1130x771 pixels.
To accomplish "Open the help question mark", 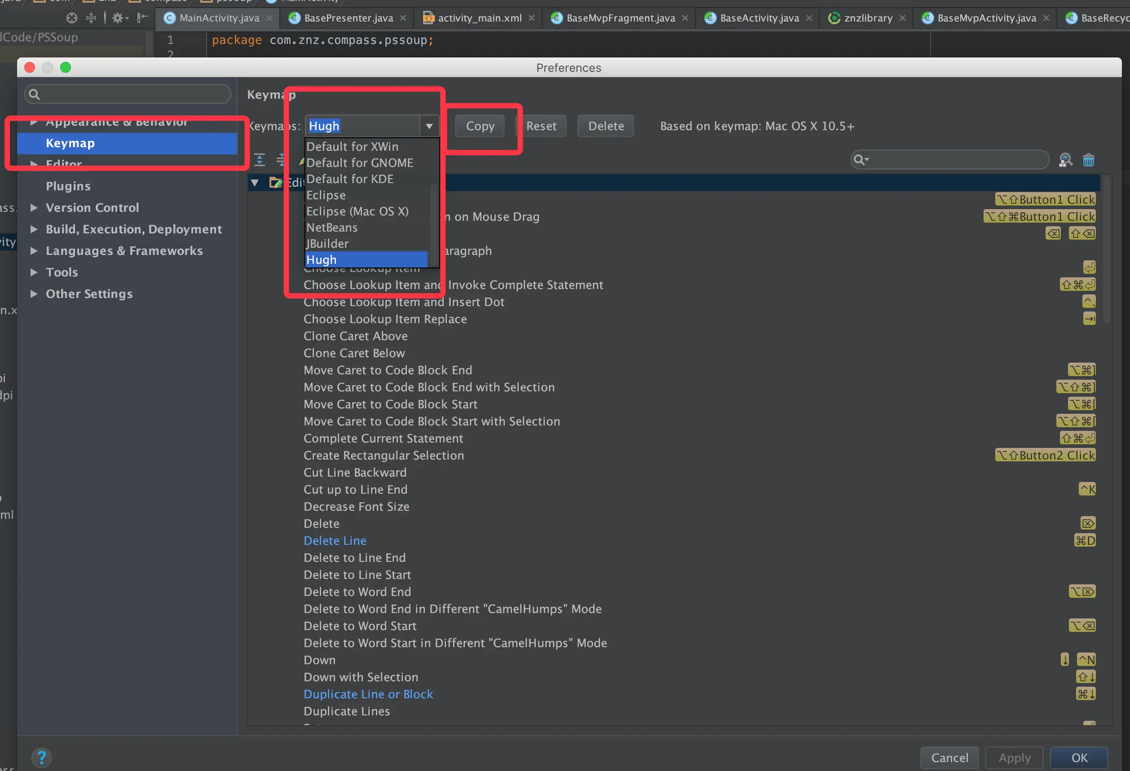I will [42, 758].
